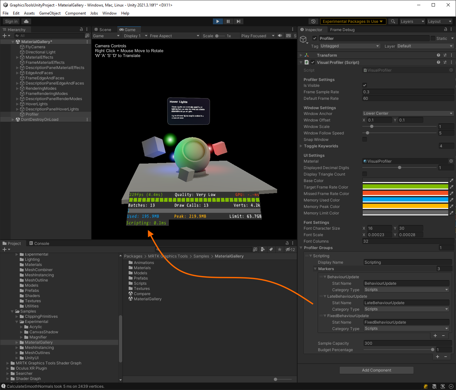456x390 pixels.
Task: Click the eyedropper next to Target Frame Rate Color
Action: coord(451,187)
